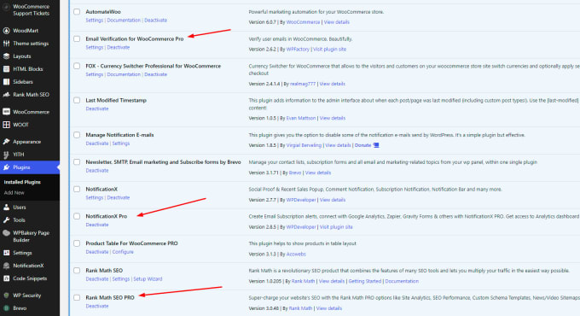This screenshot has height=316, width=580.
Task: Click the Appearance paintbrush icon
Action: tap(6, 142)
